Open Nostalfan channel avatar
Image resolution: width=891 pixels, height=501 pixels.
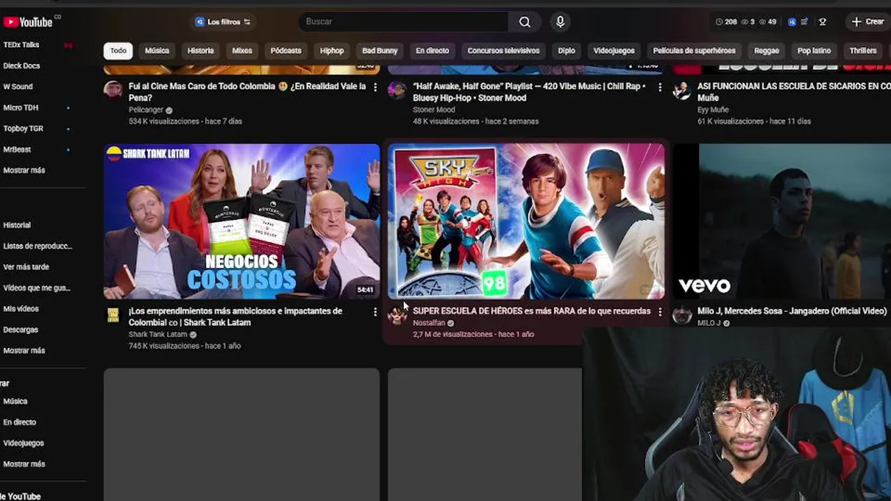click(x=397, y=315)
